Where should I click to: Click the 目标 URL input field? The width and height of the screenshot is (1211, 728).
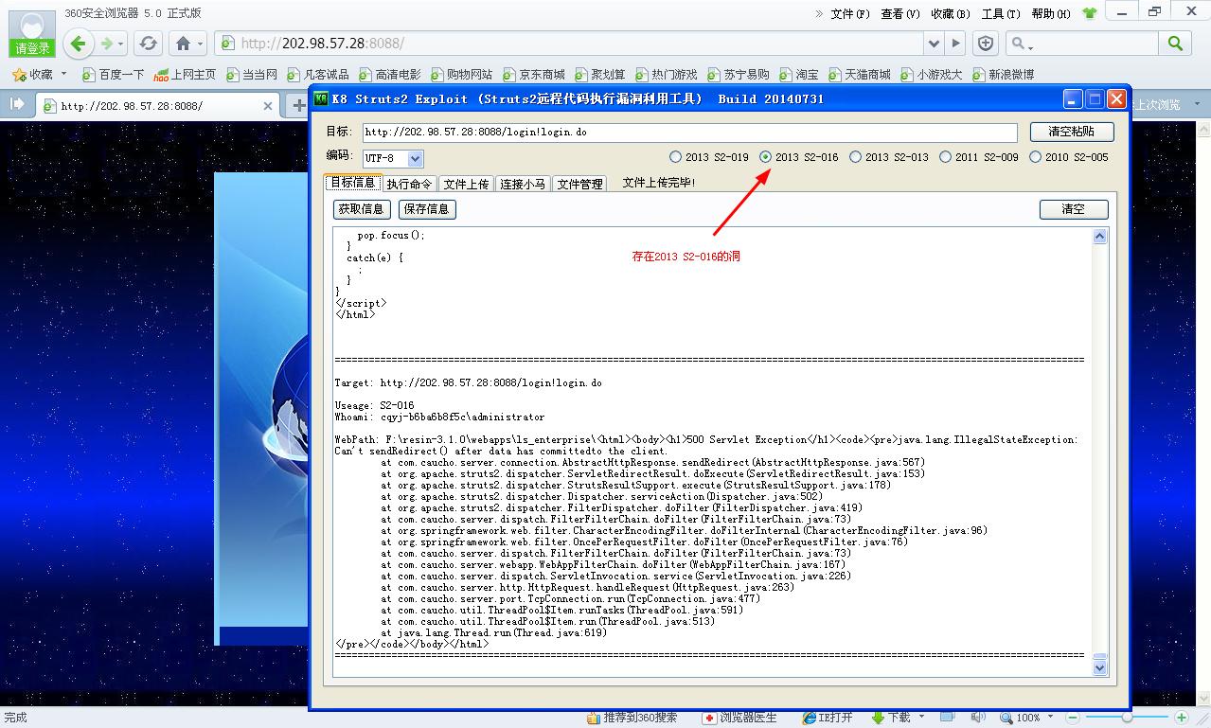(689, 133)
